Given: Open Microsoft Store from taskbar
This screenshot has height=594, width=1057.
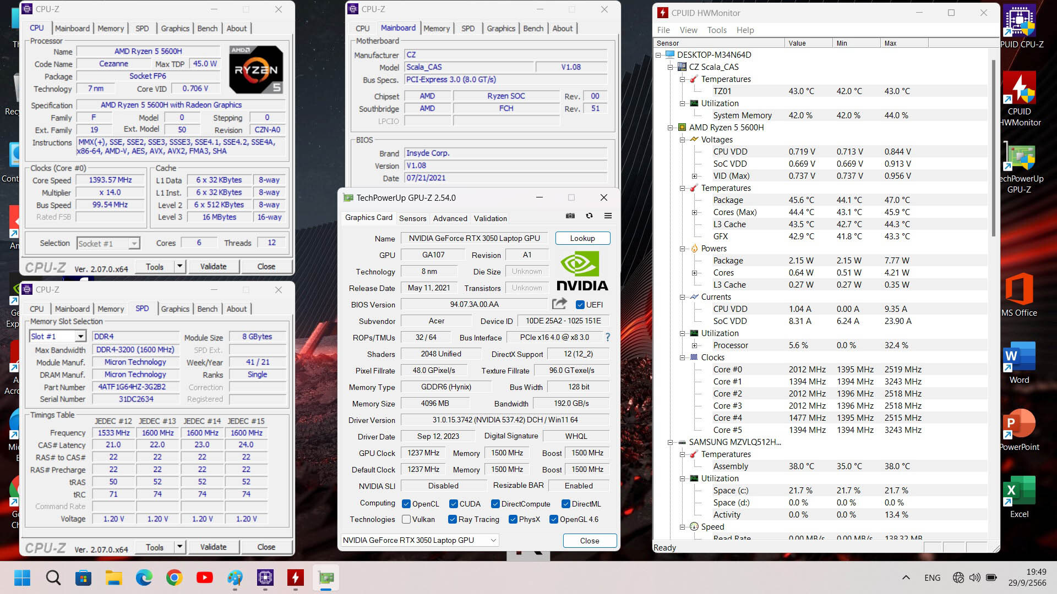Looking at the screenshot, I should [83, 577].
